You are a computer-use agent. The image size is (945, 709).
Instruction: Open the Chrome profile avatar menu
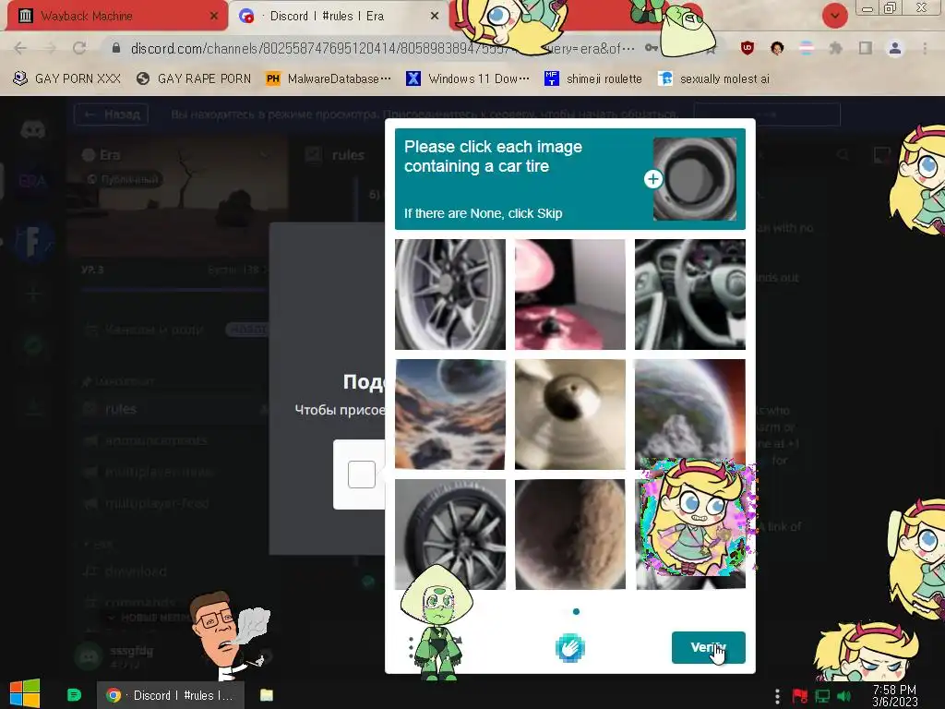(895, 48)
